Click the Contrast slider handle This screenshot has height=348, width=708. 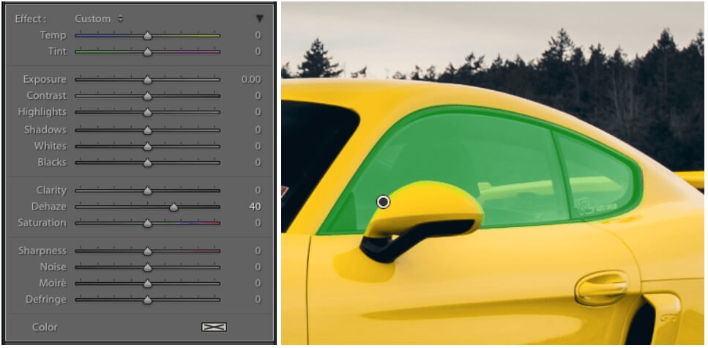tap(147, 96)
